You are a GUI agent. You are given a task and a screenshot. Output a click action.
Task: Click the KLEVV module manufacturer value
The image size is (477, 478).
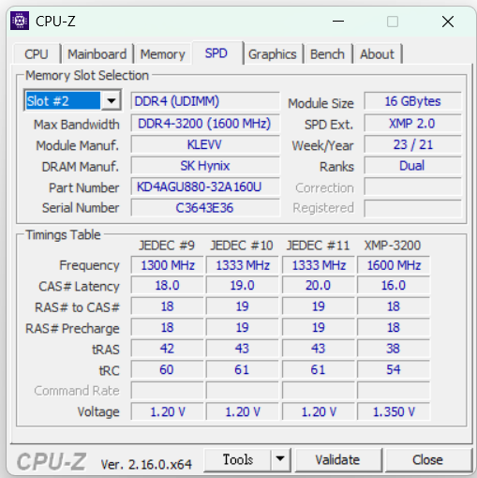pyautogui.click(x=205, y=144)
